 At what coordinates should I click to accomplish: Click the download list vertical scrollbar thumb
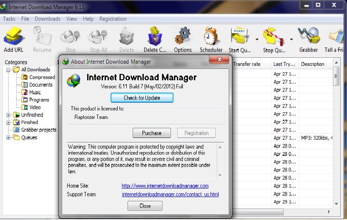click(x=336, y=76)
